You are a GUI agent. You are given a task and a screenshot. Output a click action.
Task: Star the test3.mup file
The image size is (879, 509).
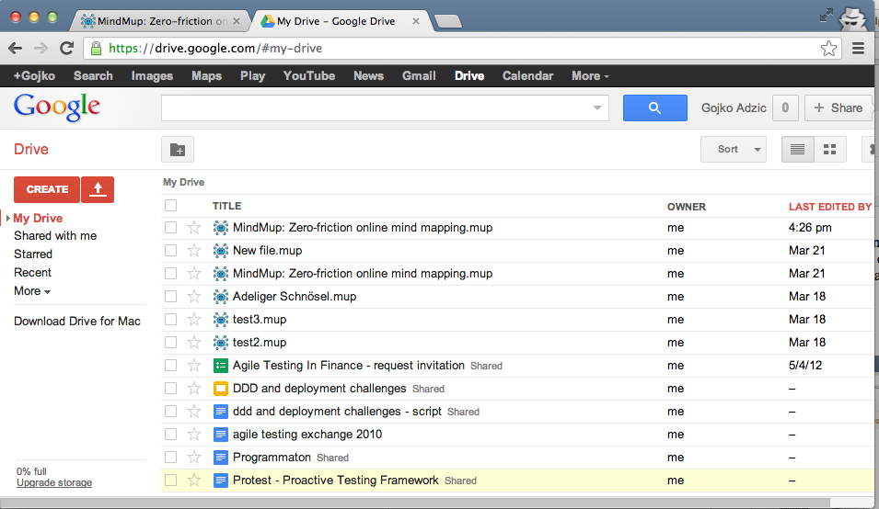[x=194, y=319]
